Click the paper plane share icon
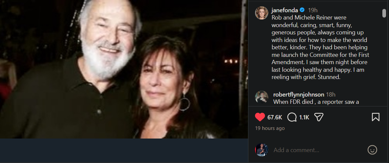The height and width of the screenshot is (163, 389). click(x=319, y=117)
